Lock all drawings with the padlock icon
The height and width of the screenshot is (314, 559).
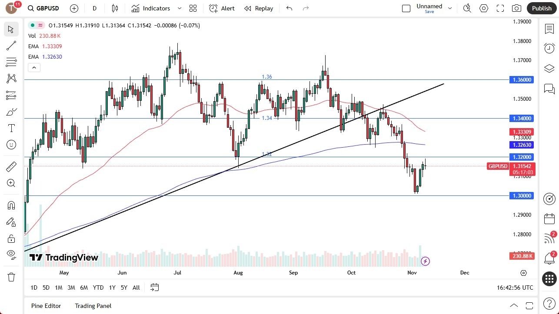(x=11, y=238)
